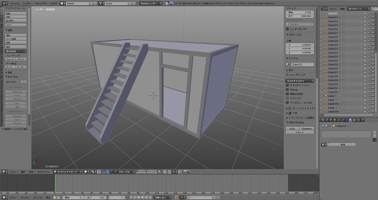The height and width of the screenshot is (200, 378).
Task: Open the Window menu
Action: pos(41,3)
